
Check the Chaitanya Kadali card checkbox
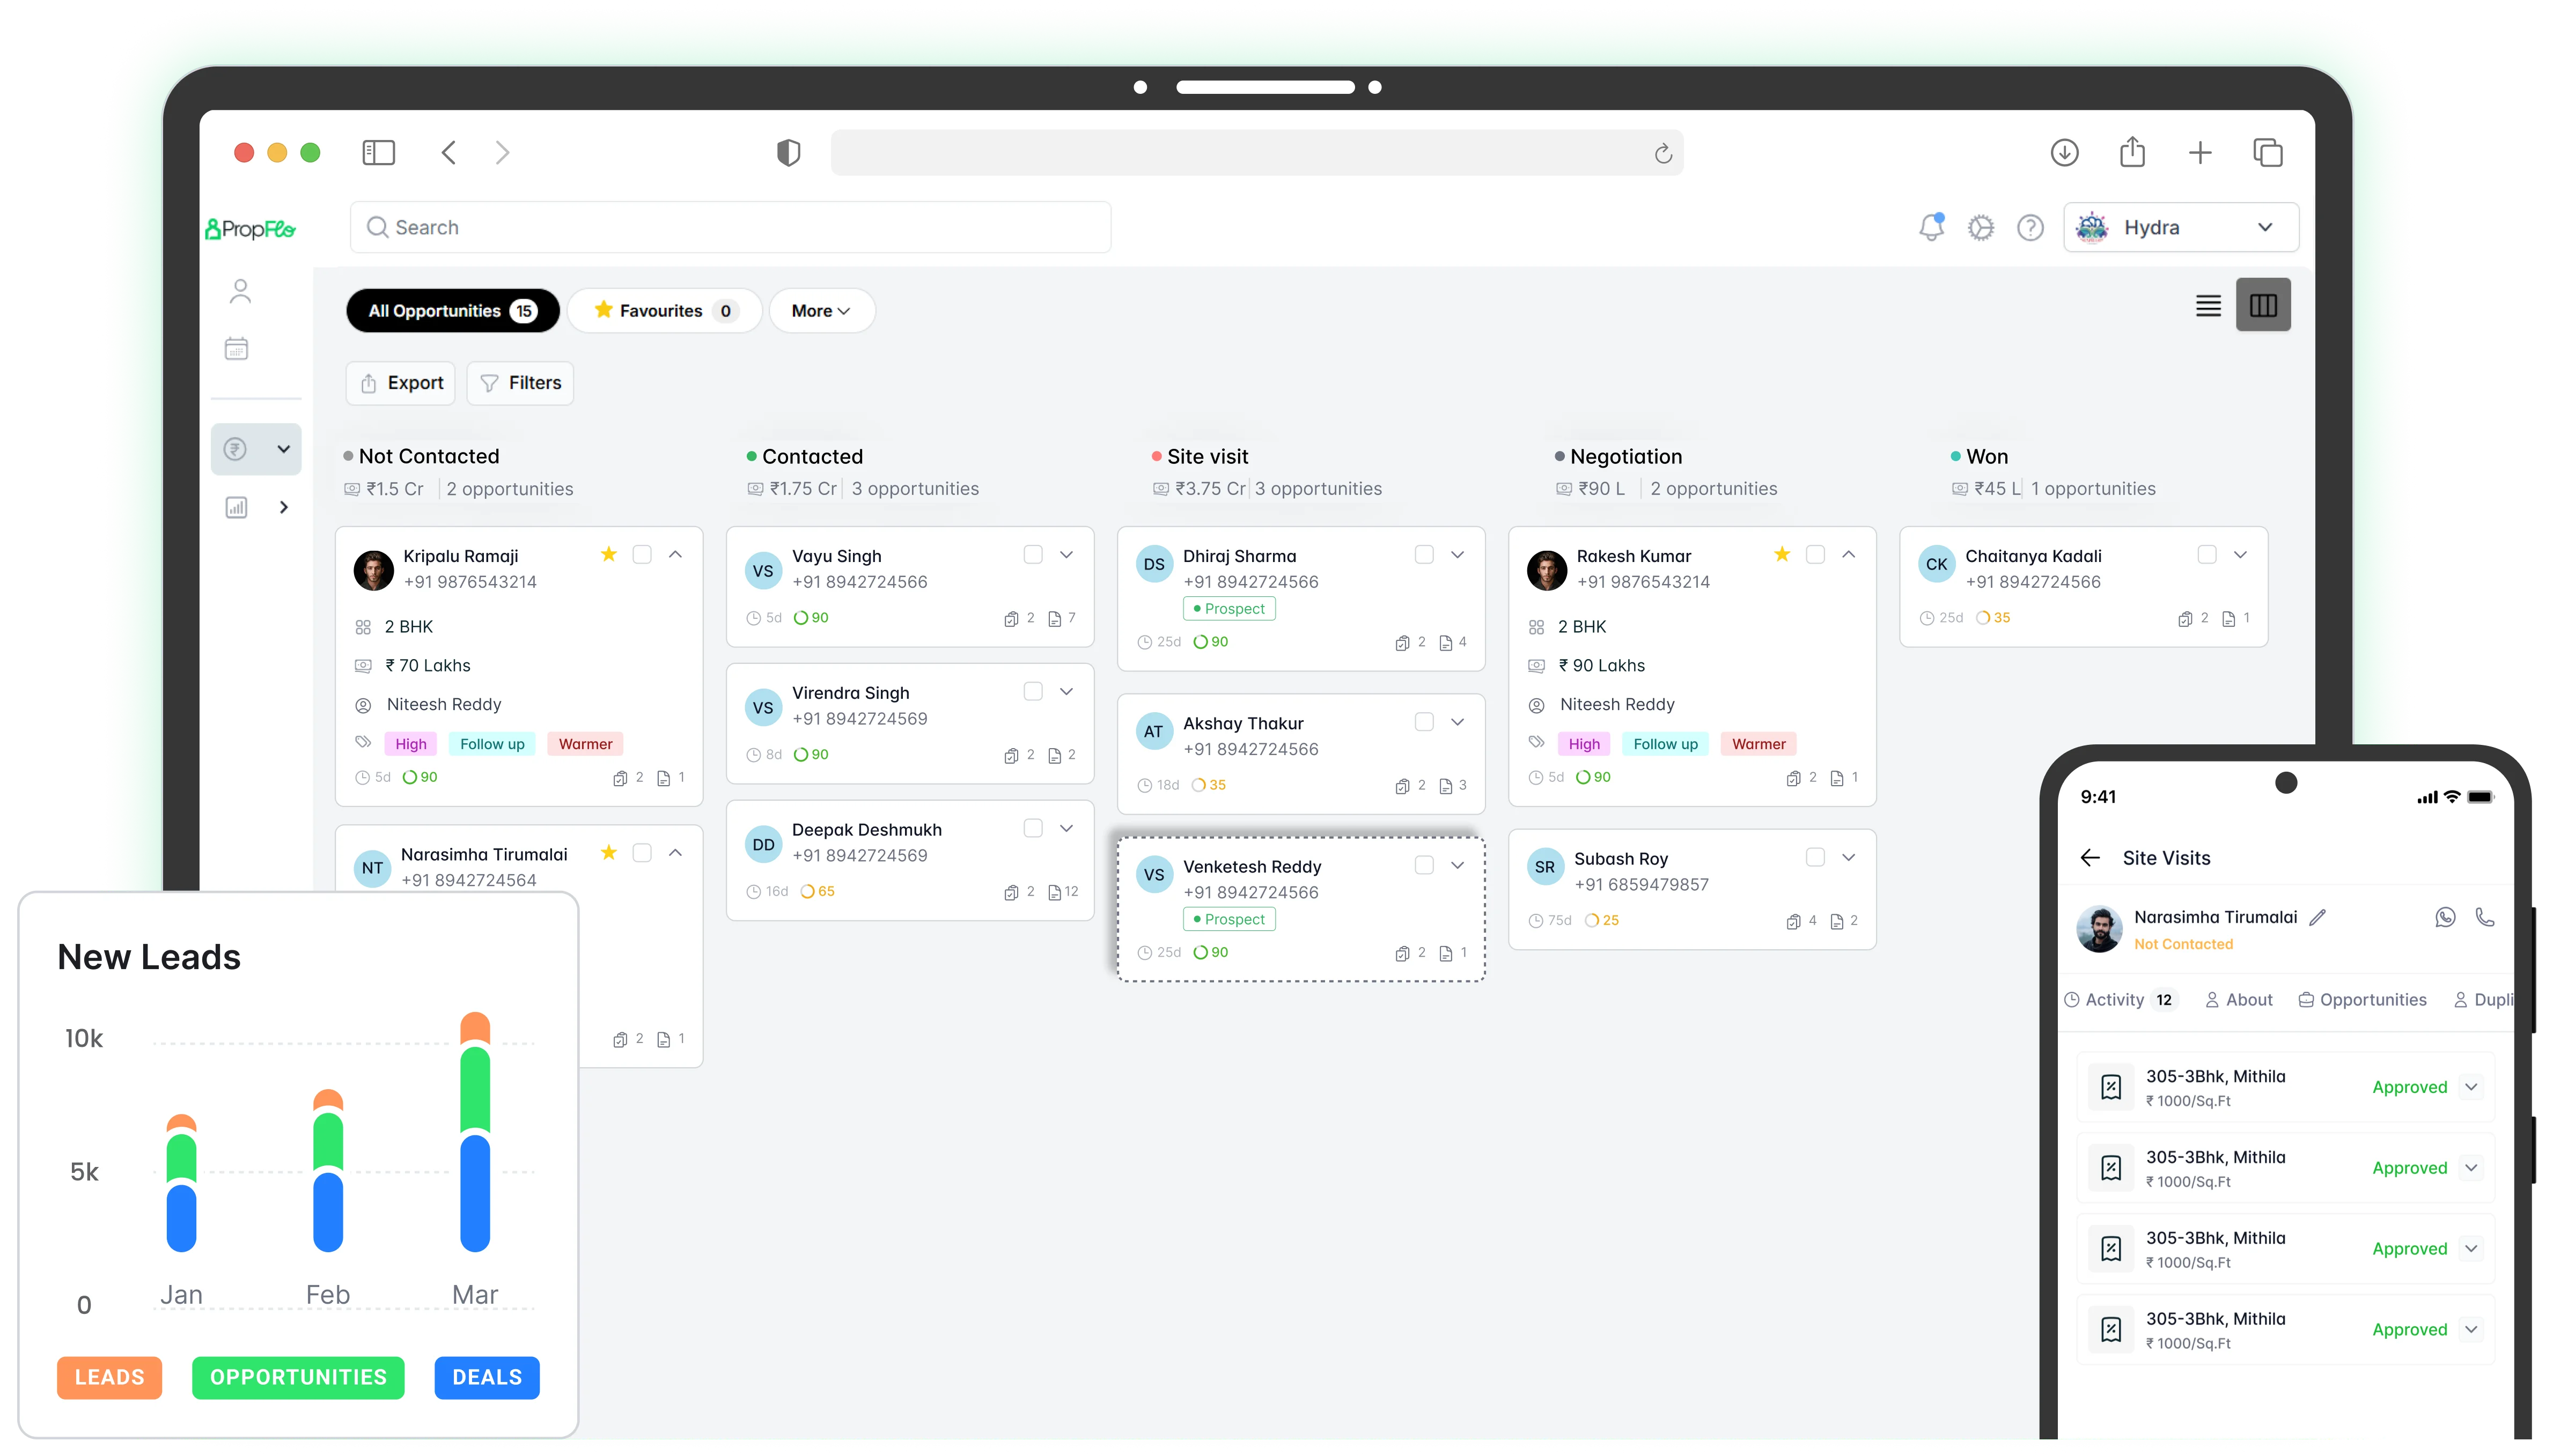[2207, 555]
